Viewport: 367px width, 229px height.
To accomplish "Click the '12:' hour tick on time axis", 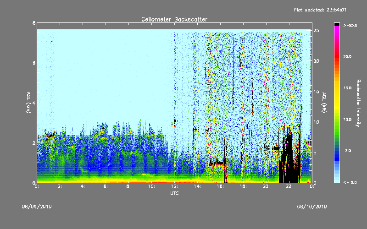I will pyautogui.click(x=175, y=186).
